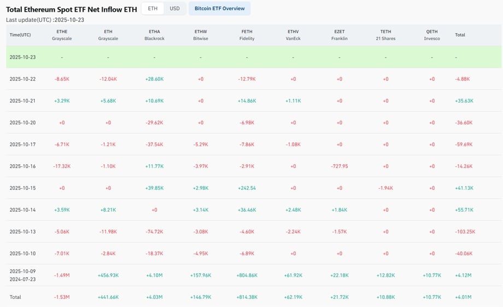Click the QETH Invesco column header
Screen dimensions: 503x307
pos(431,35)
